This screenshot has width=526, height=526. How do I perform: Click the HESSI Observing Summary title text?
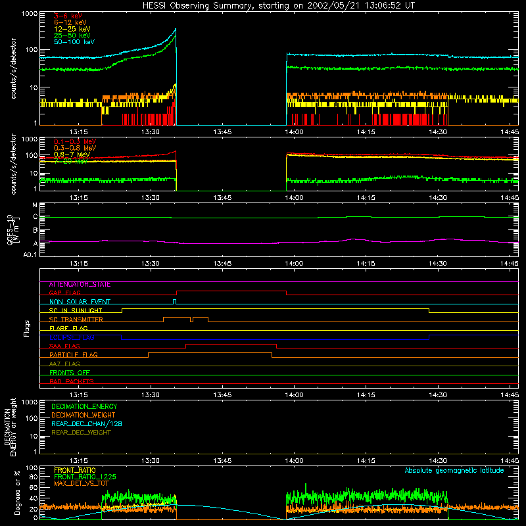(278, 6)
